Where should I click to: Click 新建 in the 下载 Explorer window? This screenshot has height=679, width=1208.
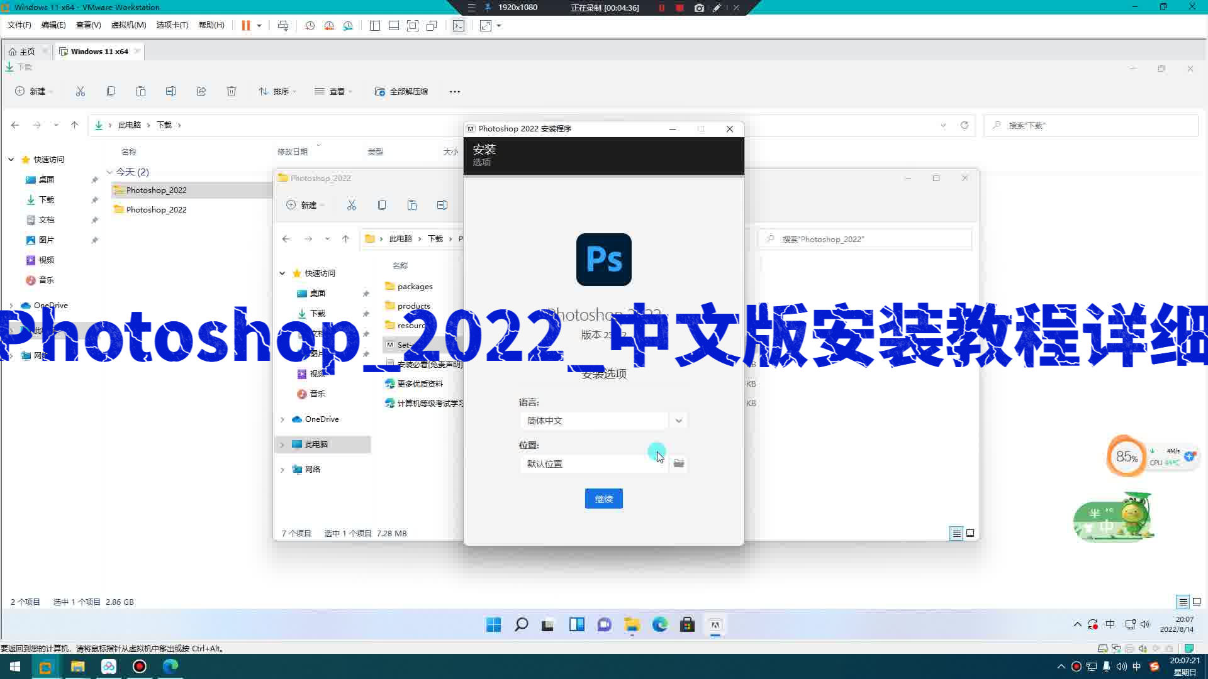pyautogui.click(x=33, y=91)
